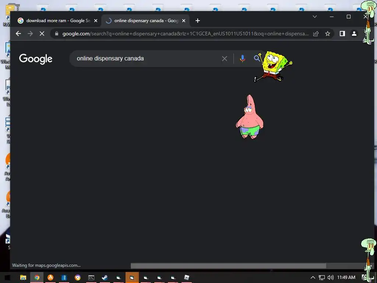Screen dimensions: 377x283
Task: Open Command Prompt taskbar icon
Action: (91, 277)
